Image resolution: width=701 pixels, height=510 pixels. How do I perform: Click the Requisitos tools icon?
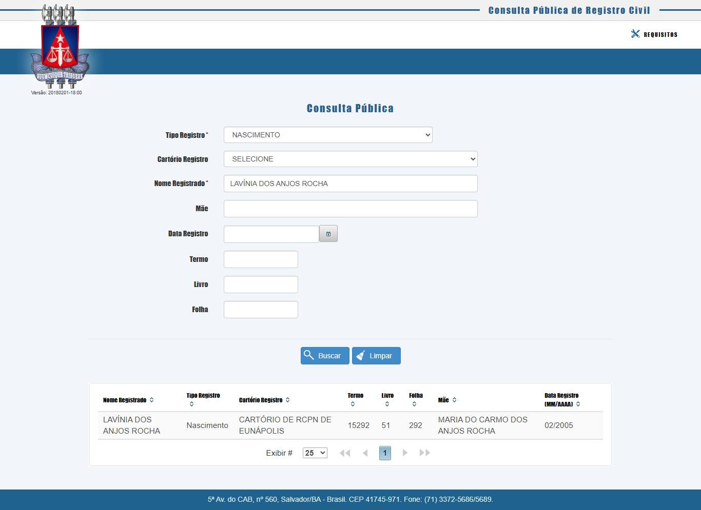635,34
